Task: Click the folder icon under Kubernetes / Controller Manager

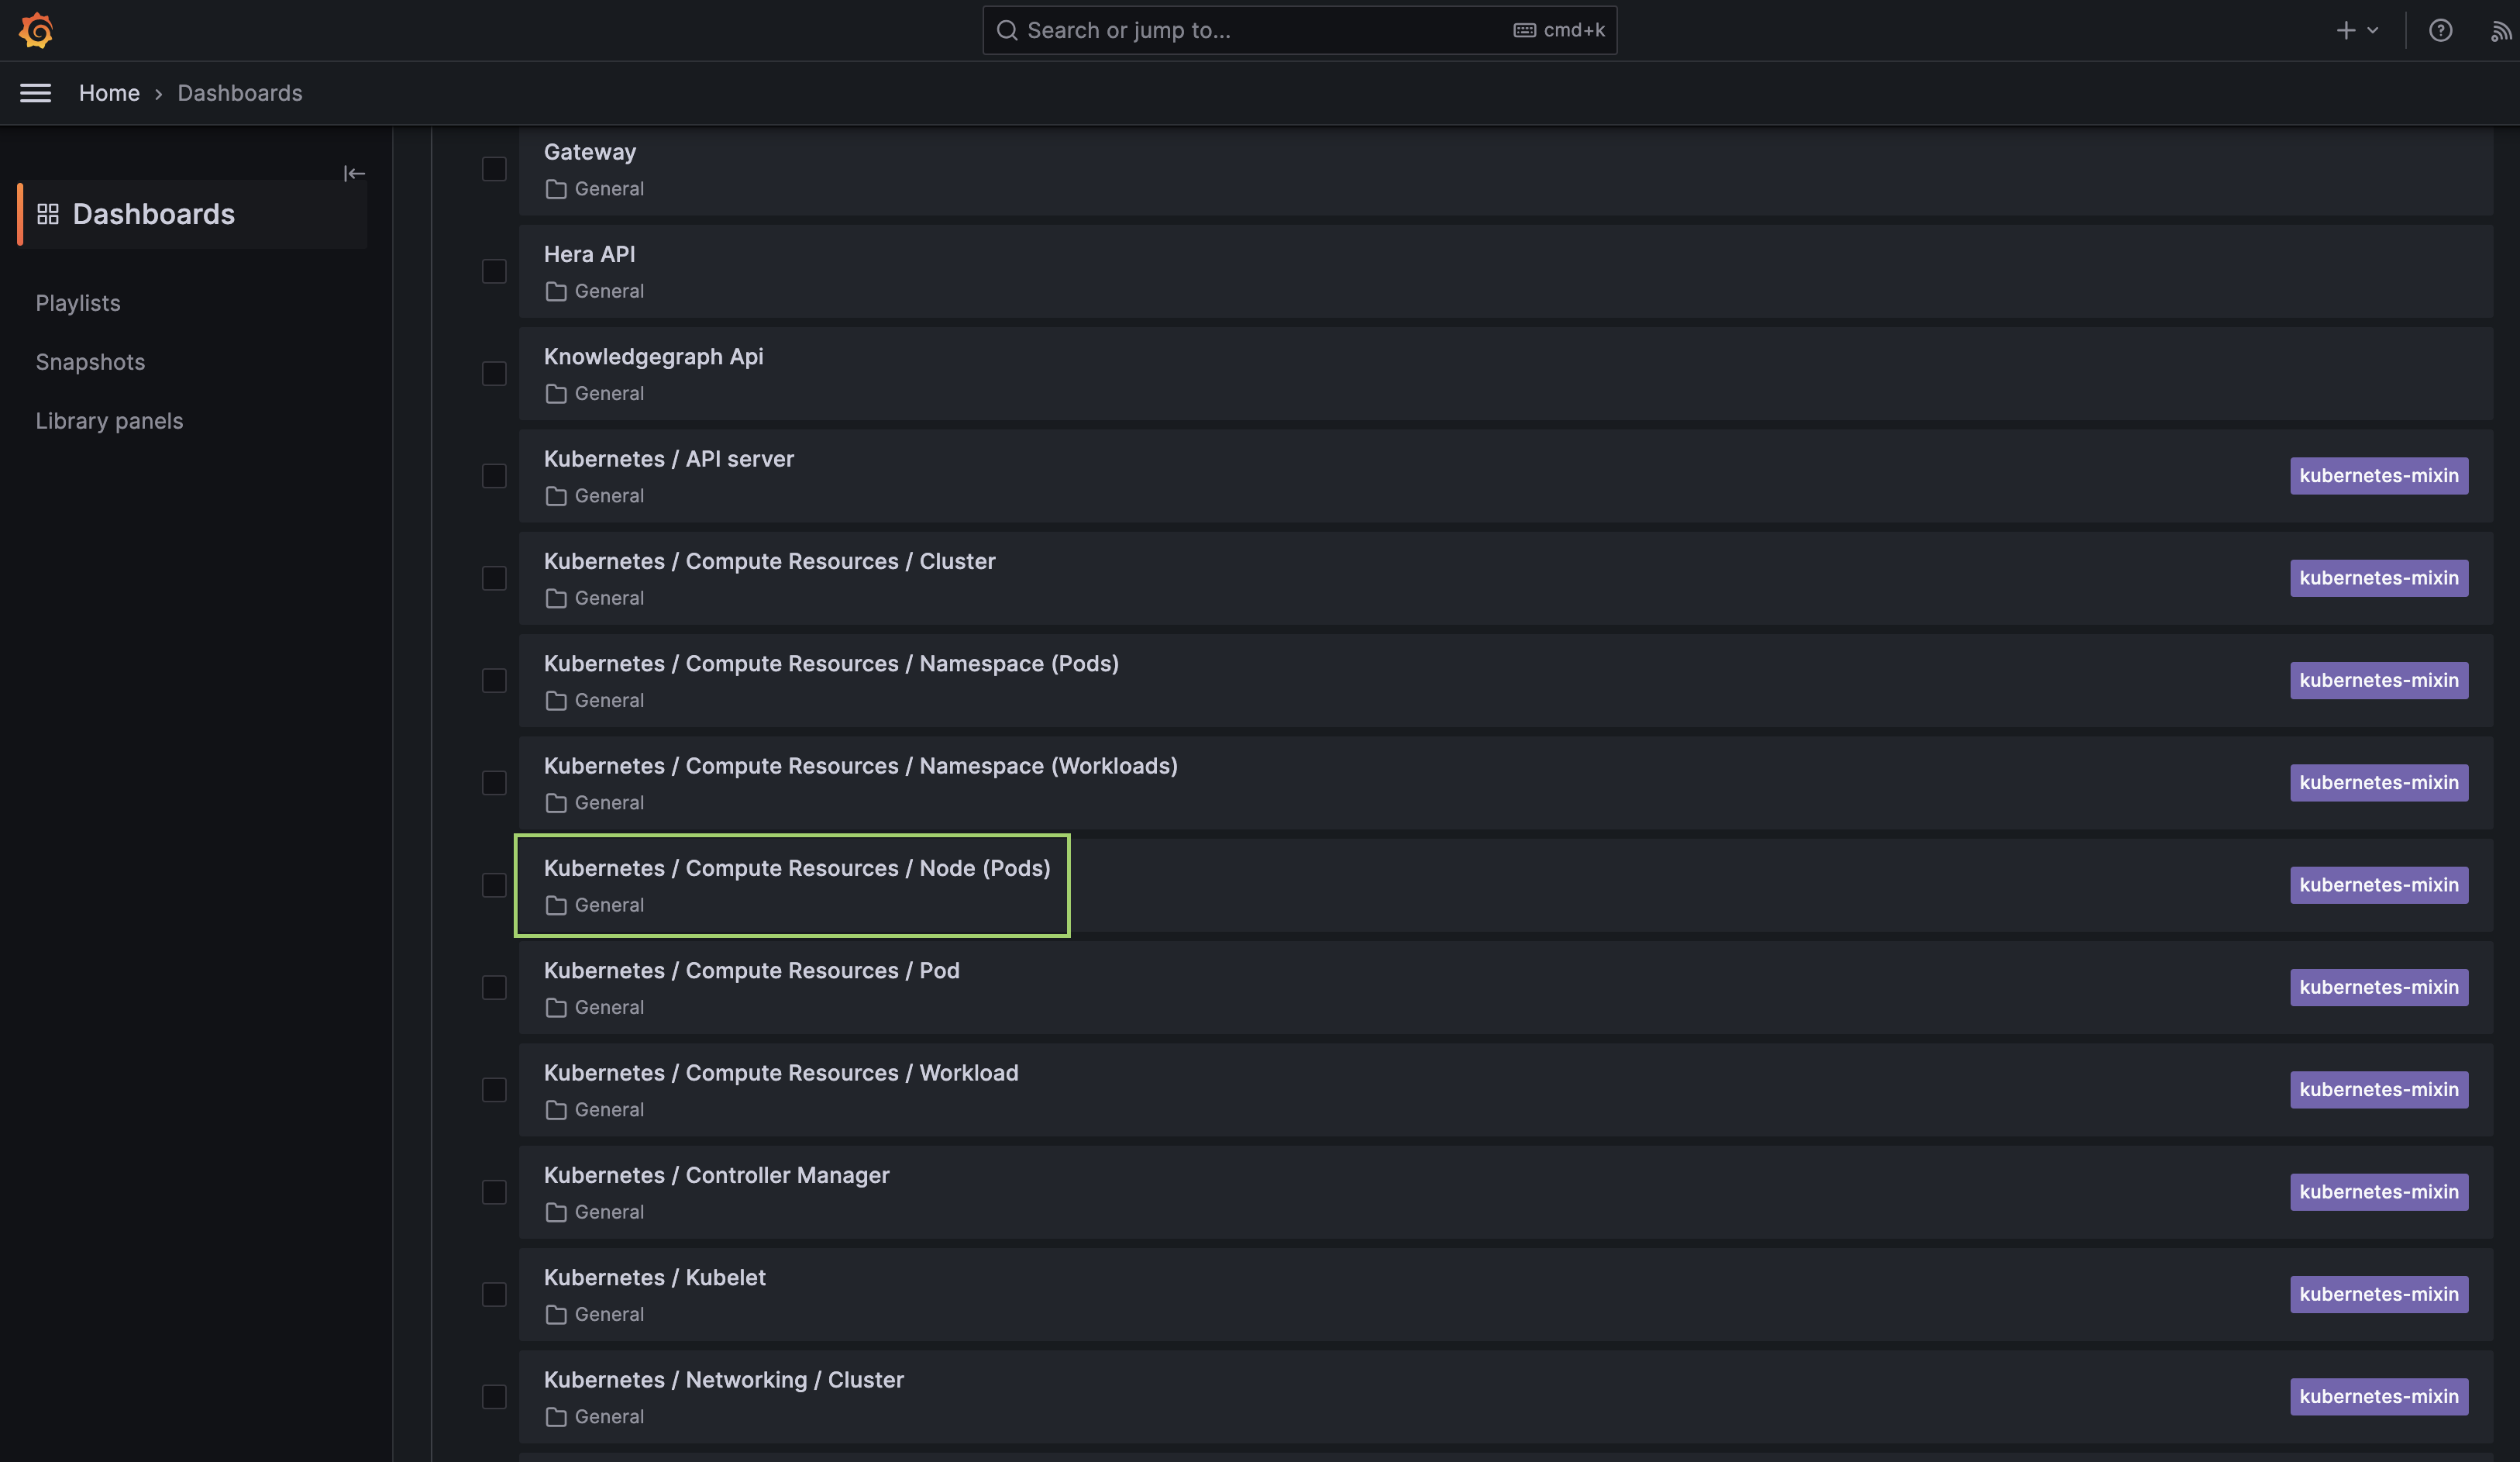Action: point(556,1213)
